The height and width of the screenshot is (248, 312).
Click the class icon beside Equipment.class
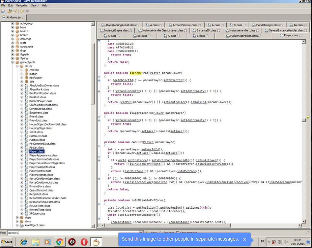click(x=26, y=113)
